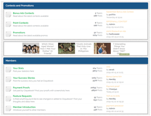Click '95 Topics' in Member Introduction row
This screenshot has width=151, height=116.
98,107
